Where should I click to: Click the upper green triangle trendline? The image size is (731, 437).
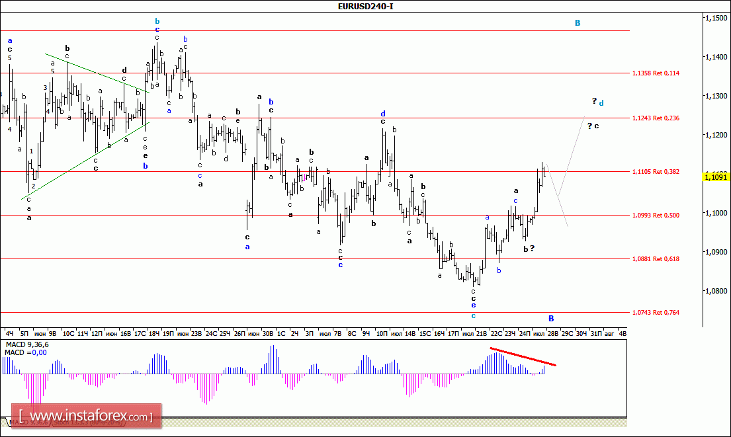97,73
